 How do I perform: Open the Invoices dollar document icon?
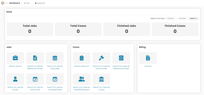148,58
